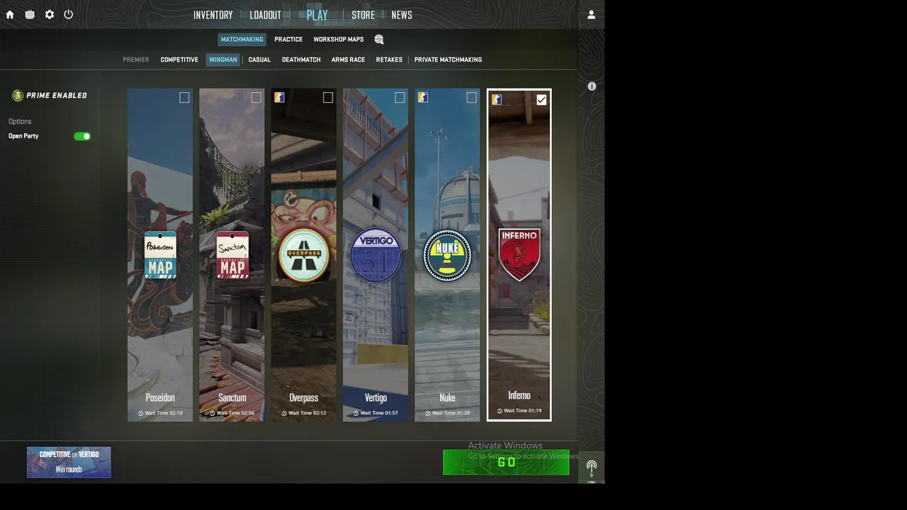Click the CS icon on Inferno card

497,100
